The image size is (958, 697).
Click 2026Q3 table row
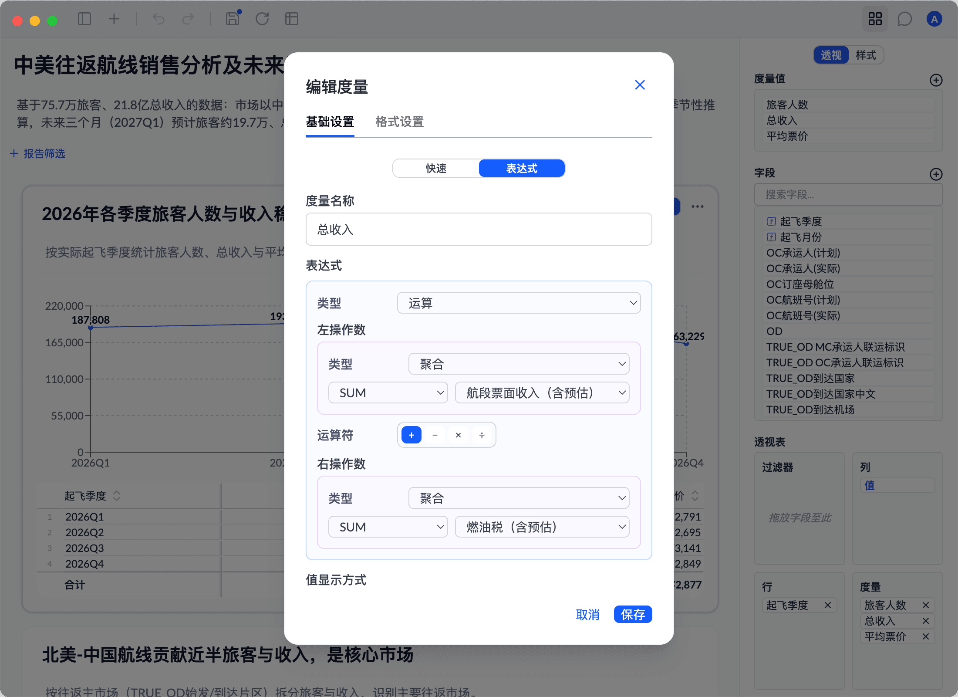[161, 548]
